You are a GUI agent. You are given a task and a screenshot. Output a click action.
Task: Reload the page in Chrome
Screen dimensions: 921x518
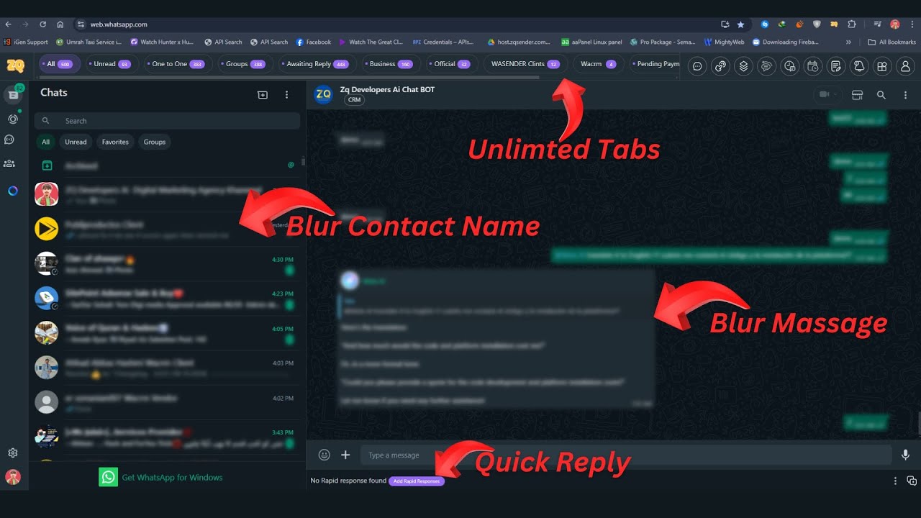pos(42,24)
